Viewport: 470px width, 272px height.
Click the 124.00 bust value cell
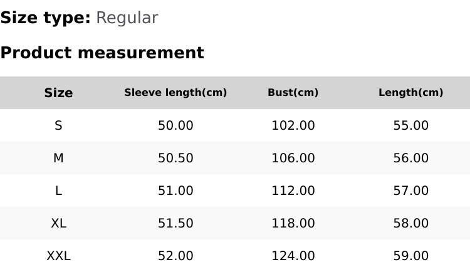(x=293, y=256)
